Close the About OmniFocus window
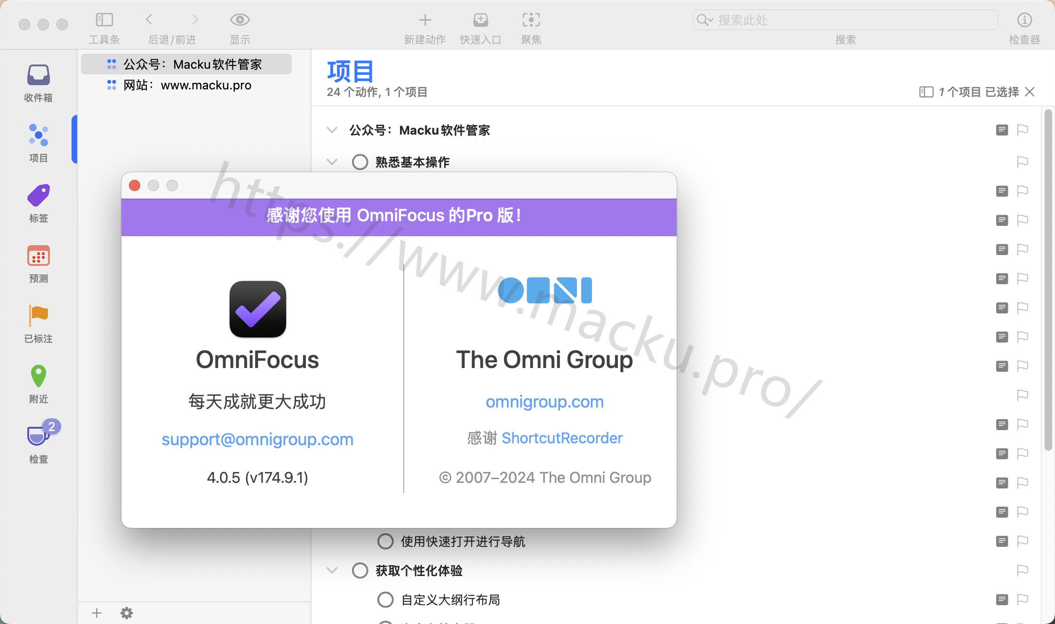This screenshot has width=1055, height=624. click(x=135, y=185)
